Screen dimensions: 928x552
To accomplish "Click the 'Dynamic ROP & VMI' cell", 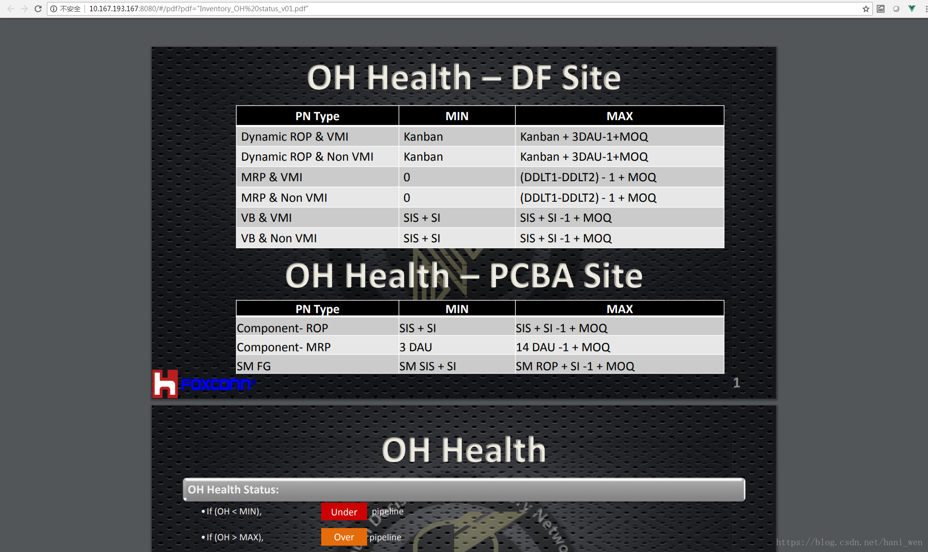I will 317,137.
